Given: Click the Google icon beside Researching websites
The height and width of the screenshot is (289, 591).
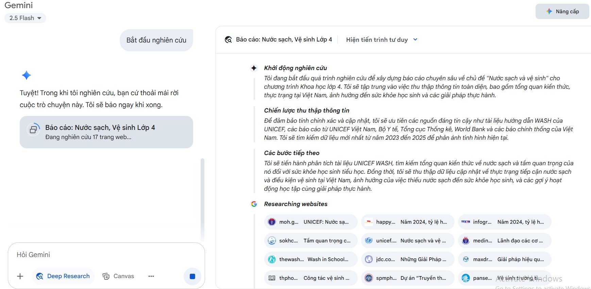Looking at the screenshot, I should pos(254,204).
